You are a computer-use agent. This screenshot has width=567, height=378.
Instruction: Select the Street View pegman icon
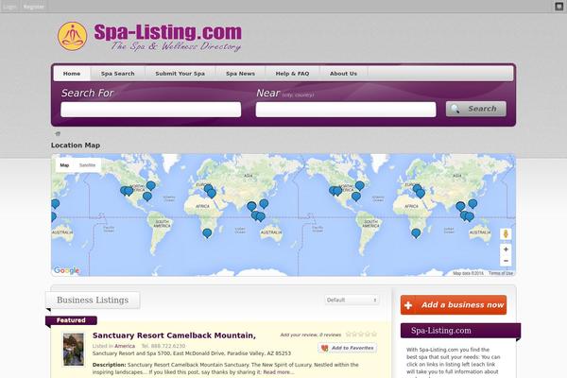point(506,234)
